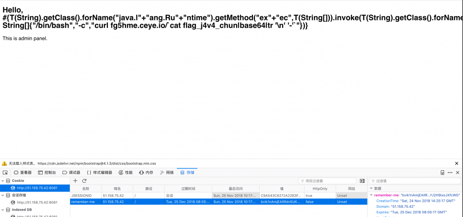Click the plus icon to add a cookie
This screenshot has width=463, height=217.
pos(75,181)
